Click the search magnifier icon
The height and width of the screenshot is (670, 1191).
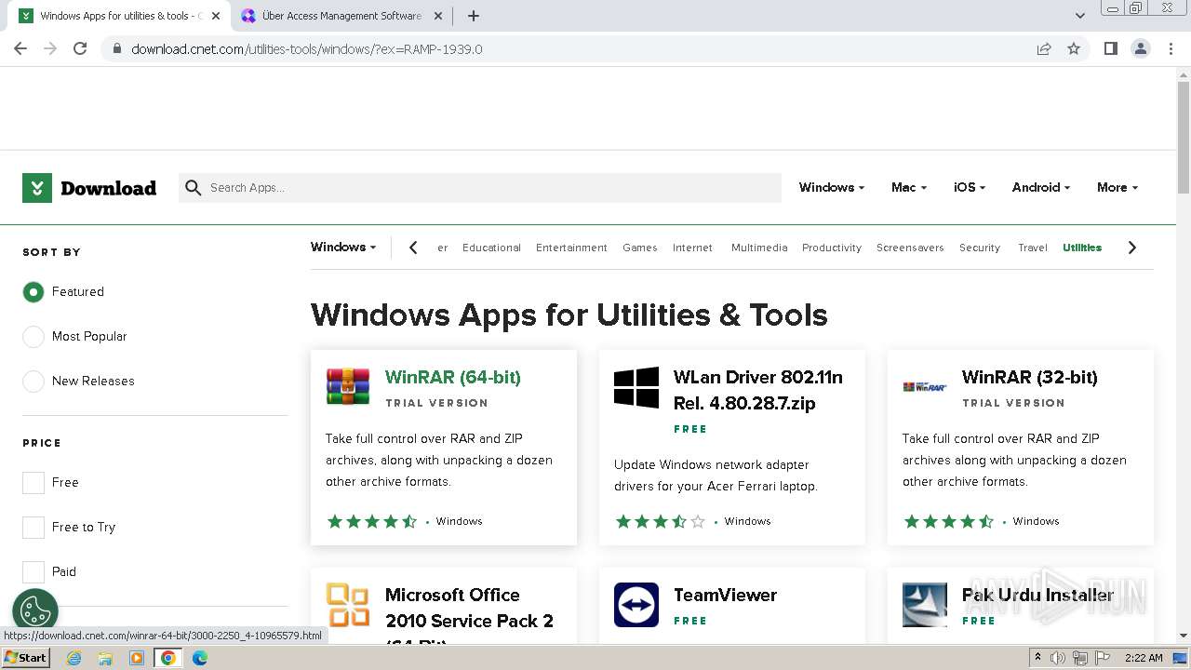[x=194, y=188]
